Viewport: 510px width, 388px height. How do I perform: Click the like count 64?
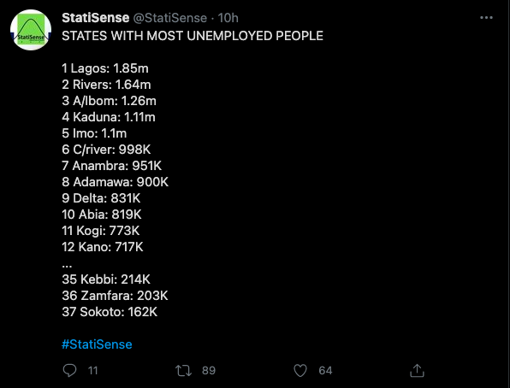click(x=325, y=370)
